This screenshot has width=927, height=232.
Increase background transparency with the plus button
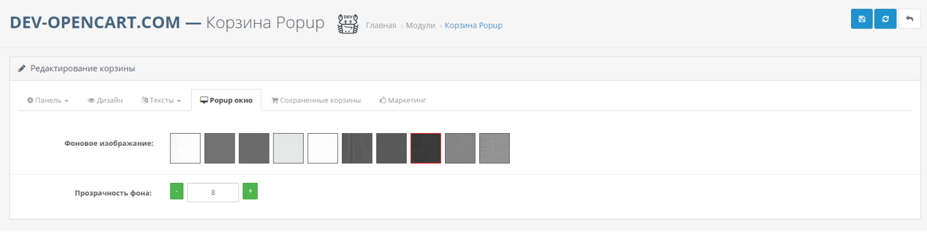pyautogui.click(x=250, y=191)
